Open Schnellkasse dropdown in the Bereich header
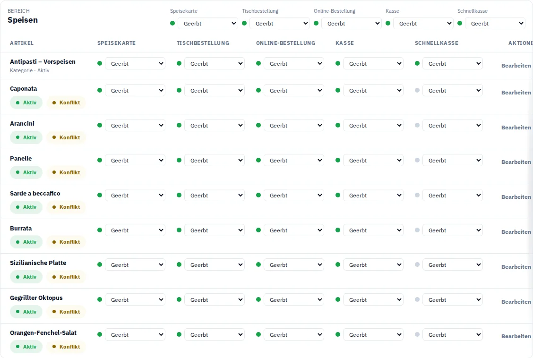Viewport: 533px width, 358px height. pos(495,24)
